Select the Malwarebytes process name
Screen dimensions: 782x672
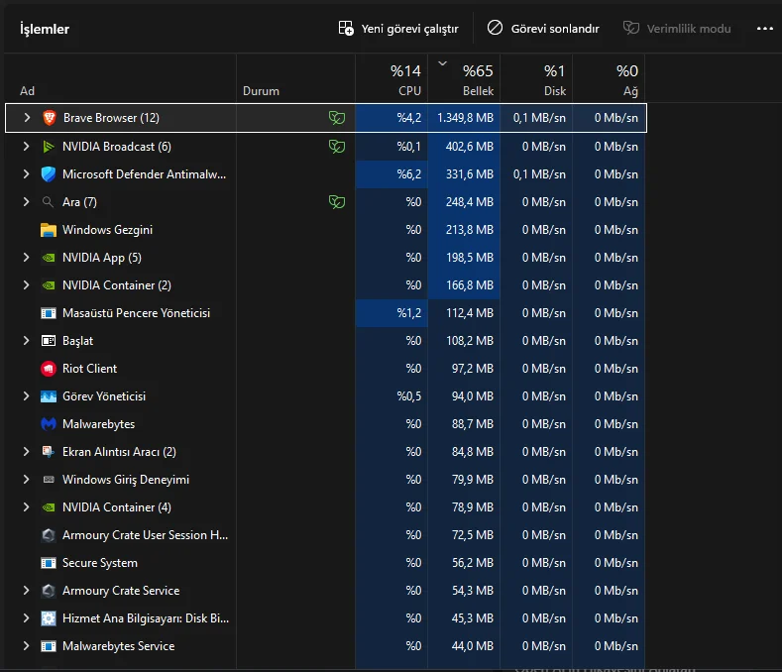coord(99,424)
